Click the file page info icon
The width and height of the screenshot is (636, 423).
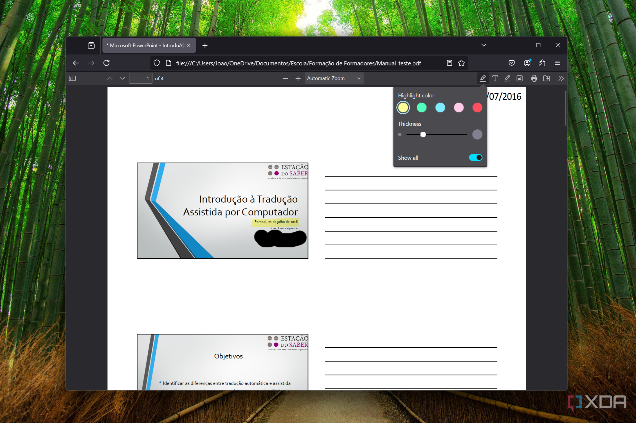168,63
